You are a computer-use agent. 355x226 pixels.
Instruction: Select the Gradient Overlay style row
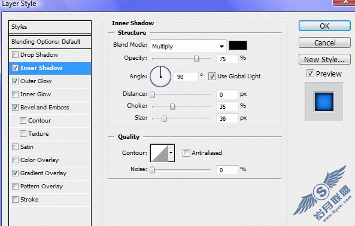50,173
